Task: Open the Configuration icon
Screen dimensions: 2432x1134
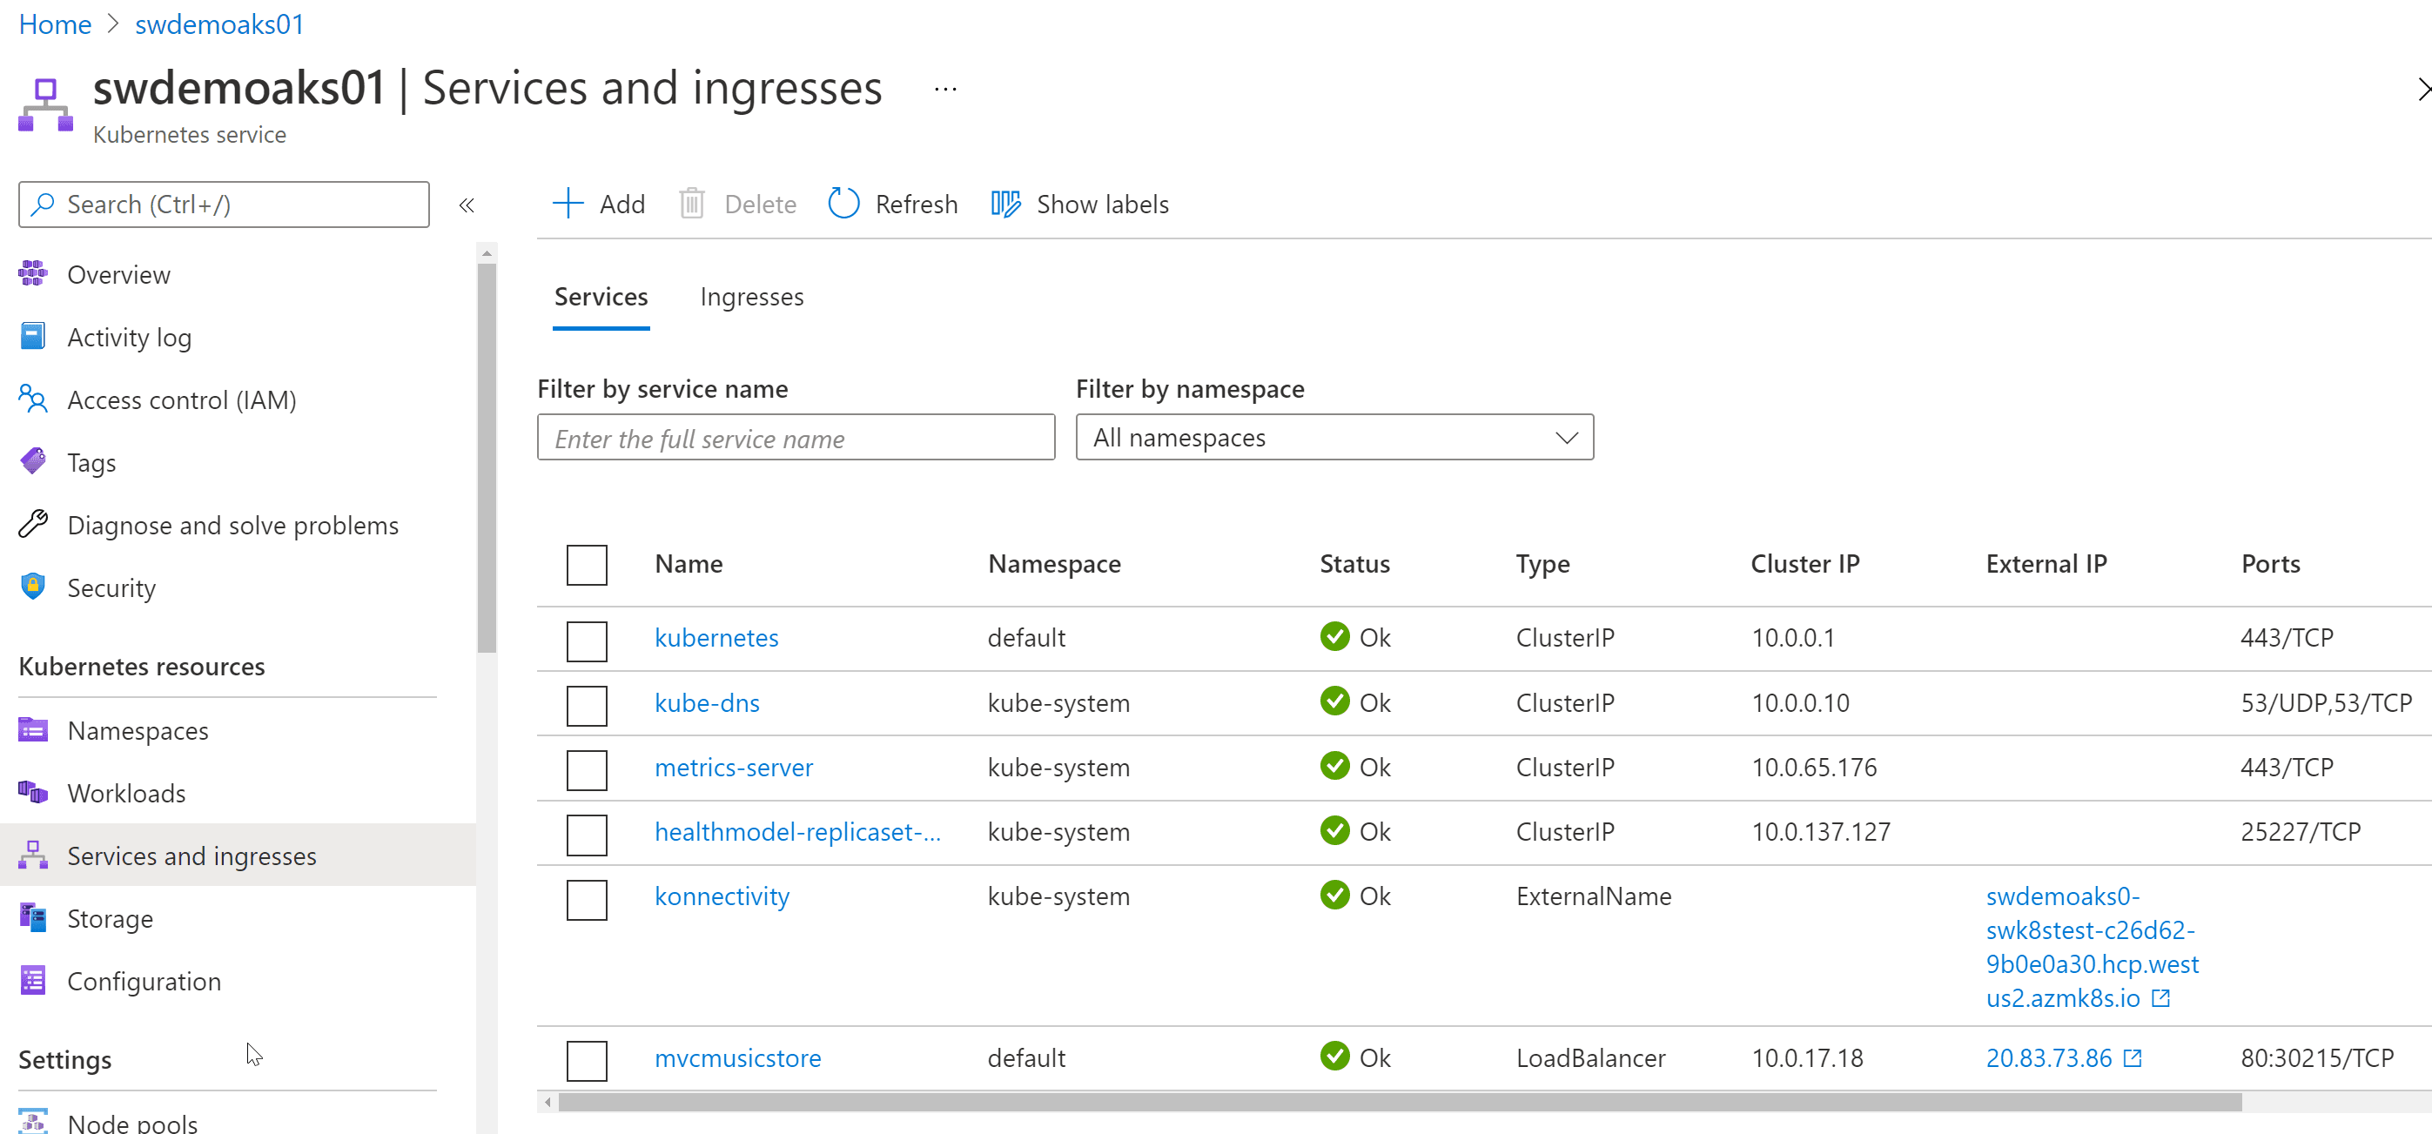Action: 32,980
